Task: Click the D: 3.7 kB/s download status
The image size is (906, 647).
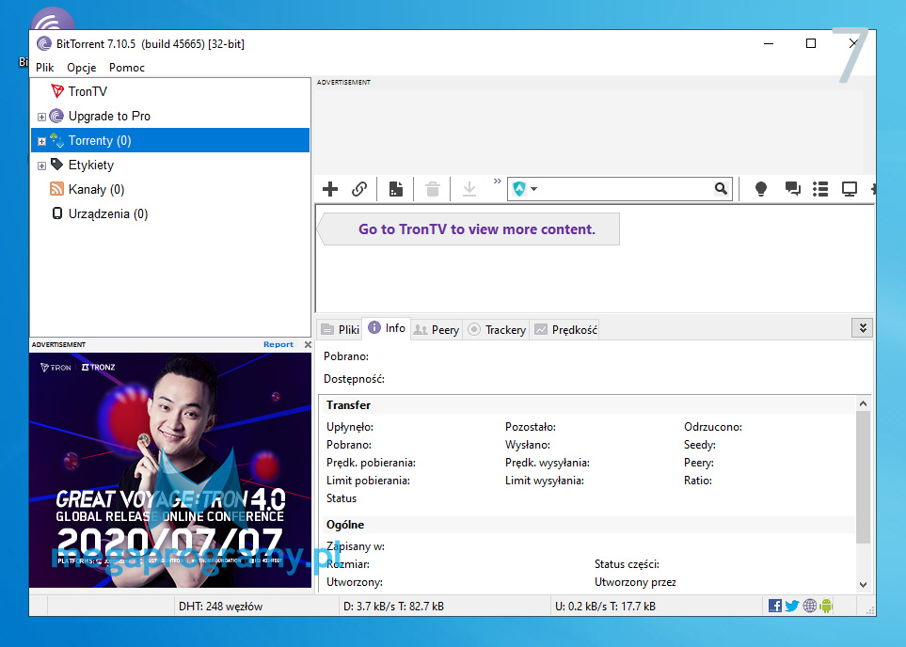Action: tap(393, 606)
